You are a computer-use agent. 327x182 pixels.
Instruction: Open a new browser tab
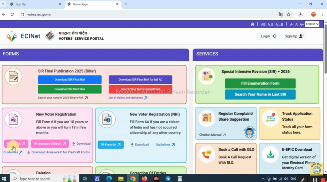pos(126,4)
